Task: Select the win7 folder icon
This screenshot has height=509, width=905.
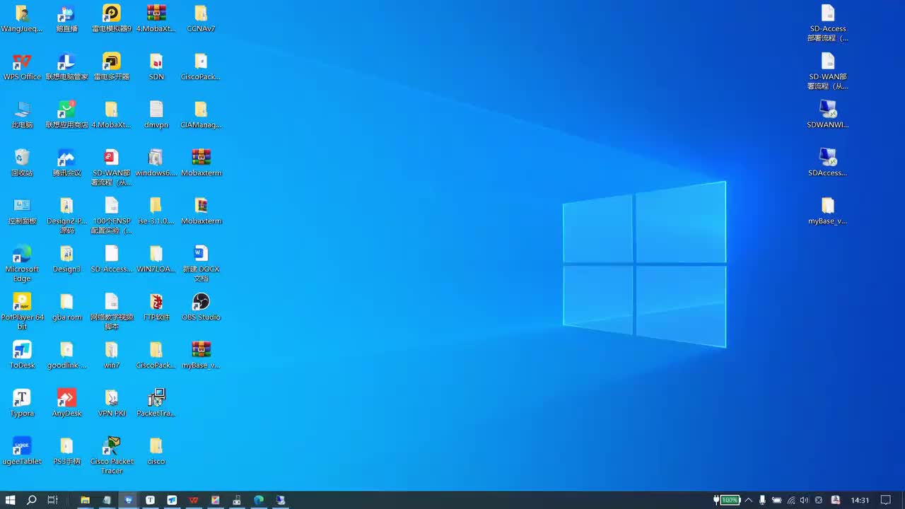Action: [x=112, y=355]
